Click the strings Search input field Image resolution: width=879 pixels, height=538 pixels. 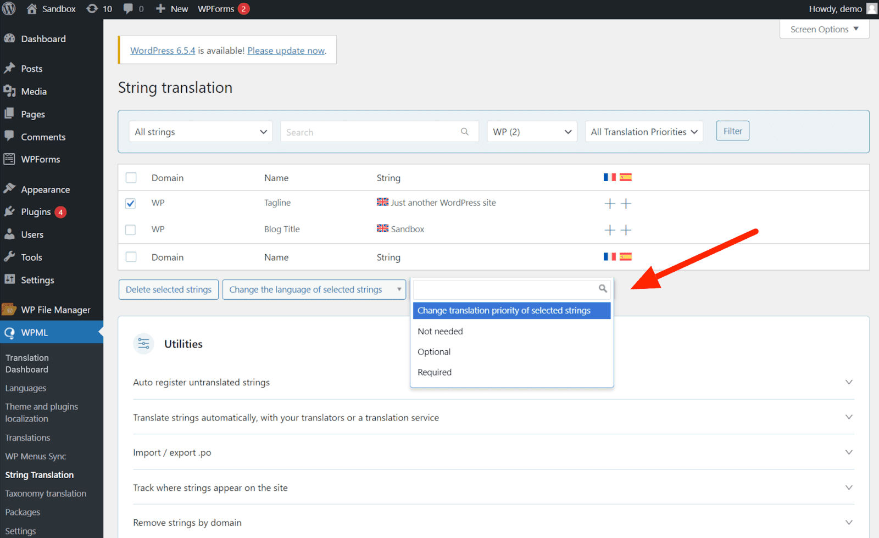pos(379,132)
